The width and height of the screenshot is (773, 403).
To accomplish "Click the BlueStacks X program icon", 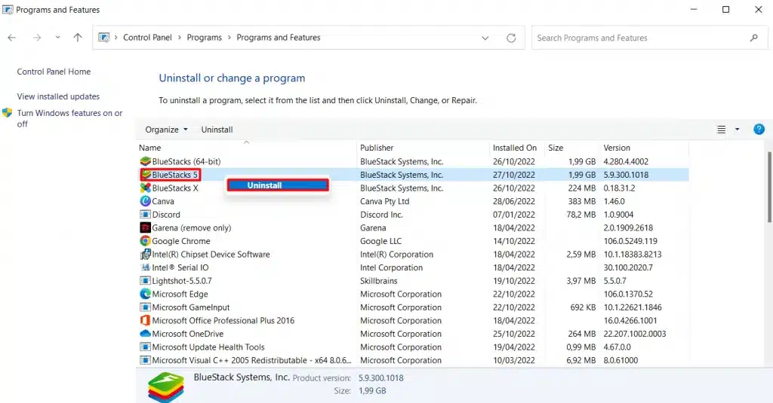I will point(145,188).
